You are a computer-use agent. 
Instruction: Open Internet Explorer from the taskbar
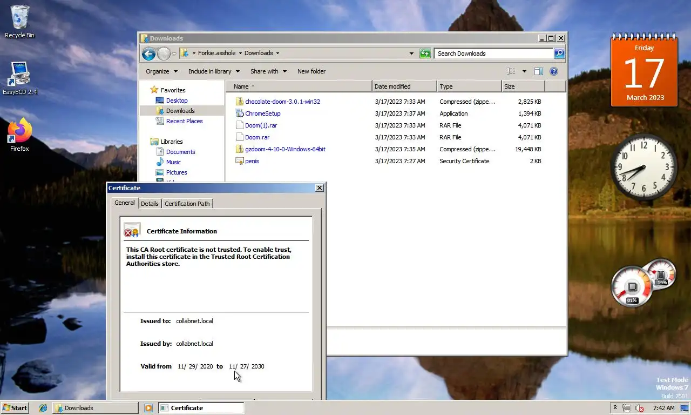(x=43, y=408)
